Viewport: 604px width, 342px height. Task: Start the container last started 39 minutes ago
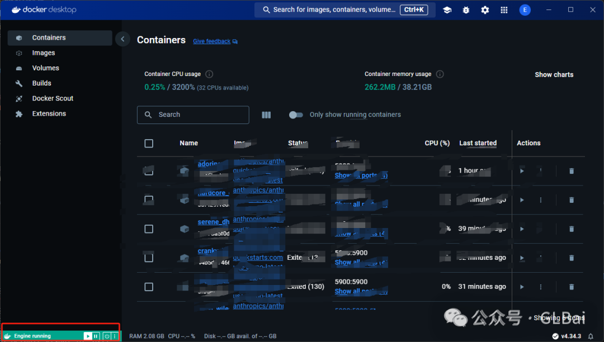pos(521,229)
